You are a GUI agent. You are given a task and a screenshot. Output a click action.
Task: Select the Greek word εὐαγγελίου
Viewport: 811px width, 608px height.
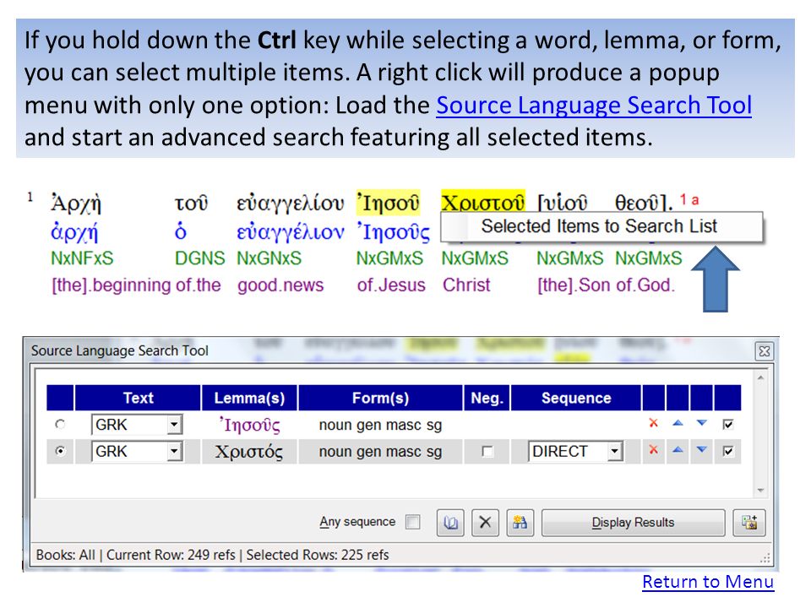290,204
